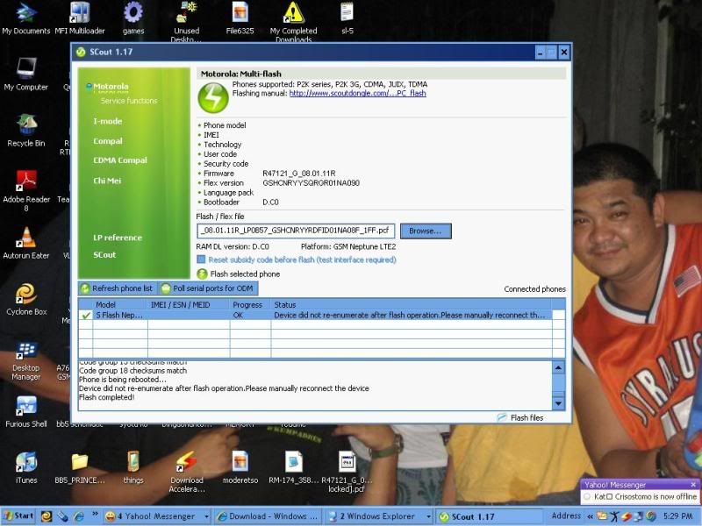Click the Flash files link
The height and width of the screenshot is (526, 702).
[520, 417]
